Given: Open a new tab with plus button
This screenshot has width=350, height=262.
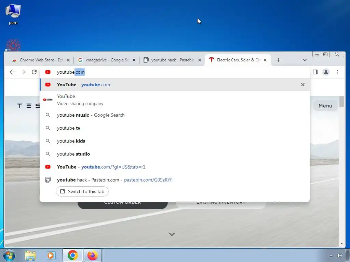Looking at the screenshot, I should 278,60.
